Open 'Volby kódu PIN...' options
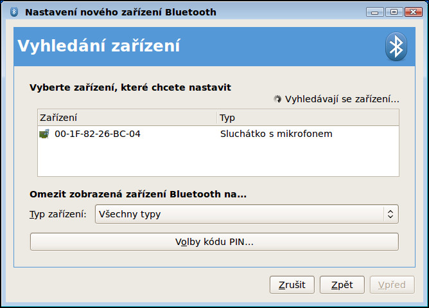This screenshot has width=429, height=308. pyautogui.click(x=214, y=242)
